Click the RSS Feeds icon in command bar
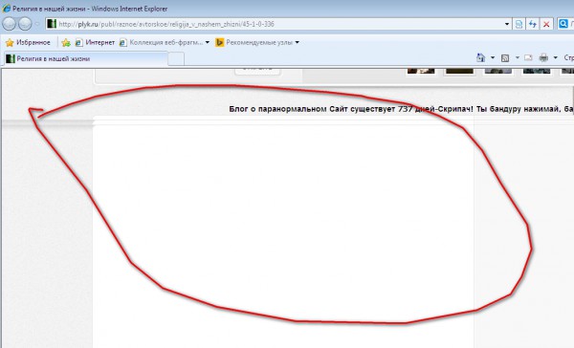Screen dimensions: 574x348 coord(505,57)
